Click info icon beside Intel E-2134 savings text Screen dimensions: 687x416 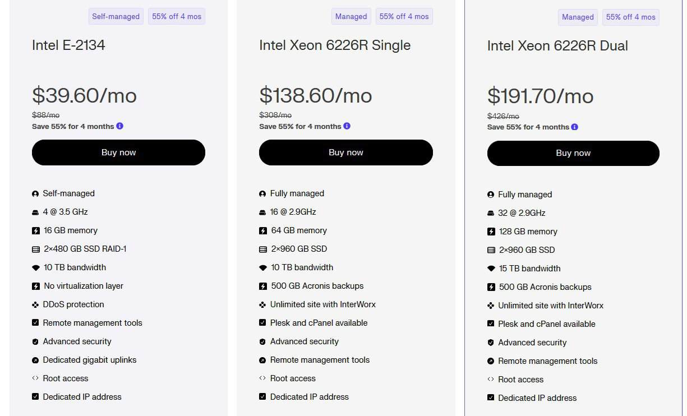point(120,126)
